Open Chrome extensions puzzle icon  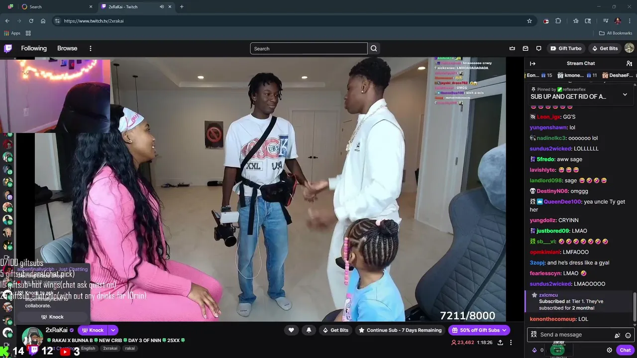[x=558, y=21]
